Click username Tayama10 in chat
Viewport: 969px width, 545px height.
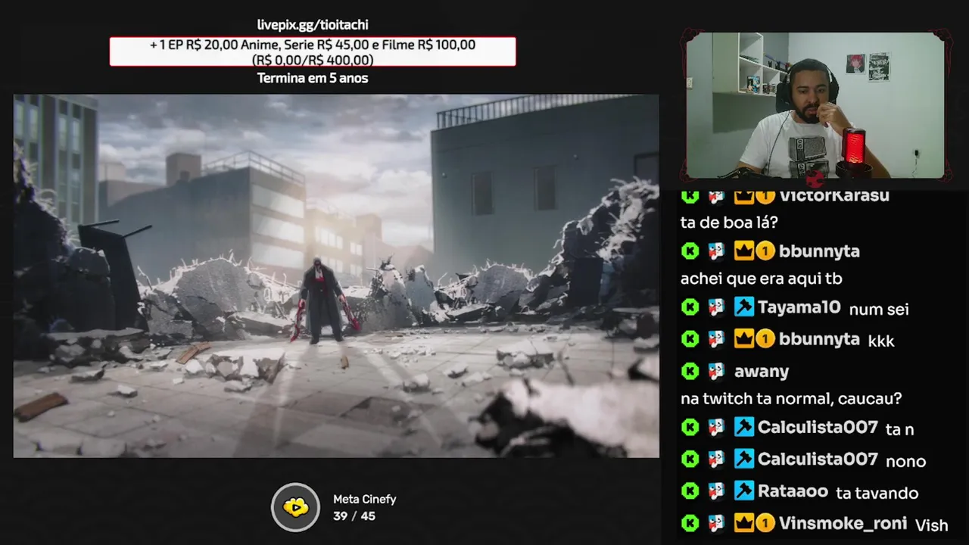click(x=799, y=307)
